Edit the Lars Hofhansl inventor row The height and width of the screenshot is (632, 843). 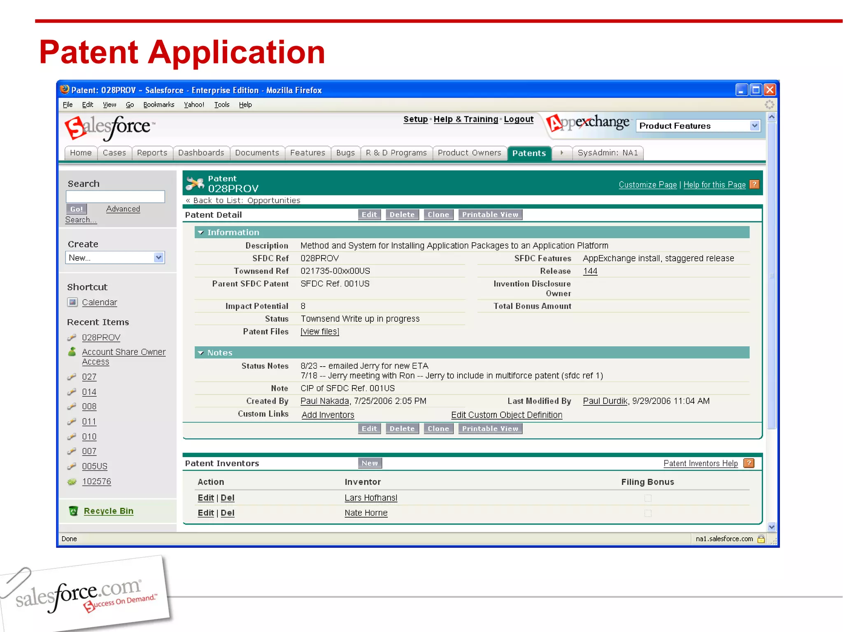click(x=206, y=498)
